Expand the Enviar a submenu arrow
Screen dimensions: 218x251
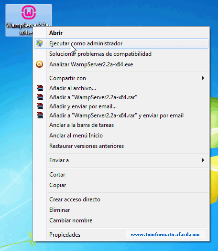(203, 160)
